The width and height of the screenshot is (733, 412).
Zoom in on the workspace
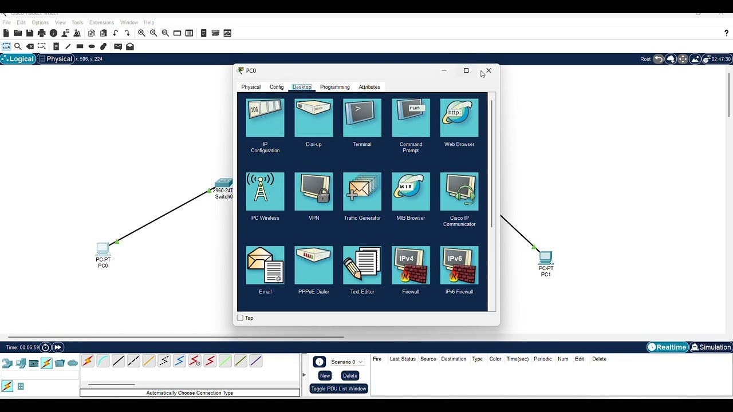coord(141,33)
